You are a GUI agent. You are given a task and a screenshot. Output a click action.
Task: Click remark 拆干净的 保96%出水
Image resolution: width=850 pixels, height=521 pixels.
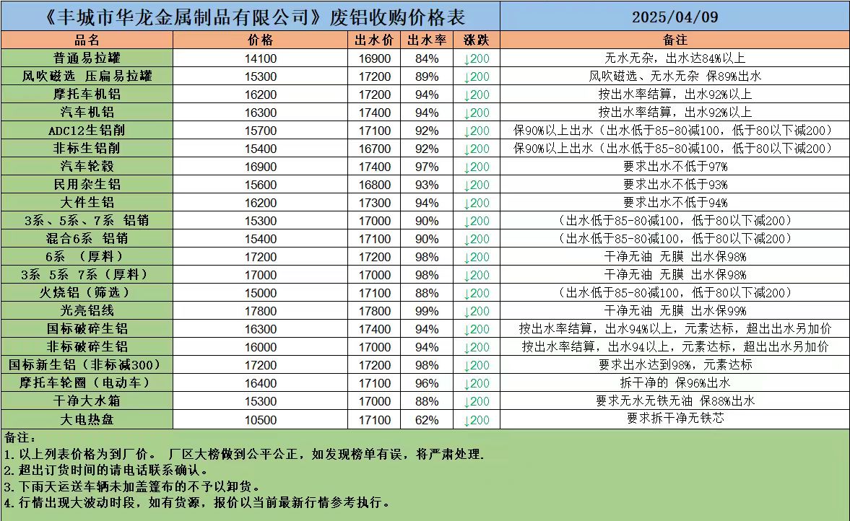point(675,383)
